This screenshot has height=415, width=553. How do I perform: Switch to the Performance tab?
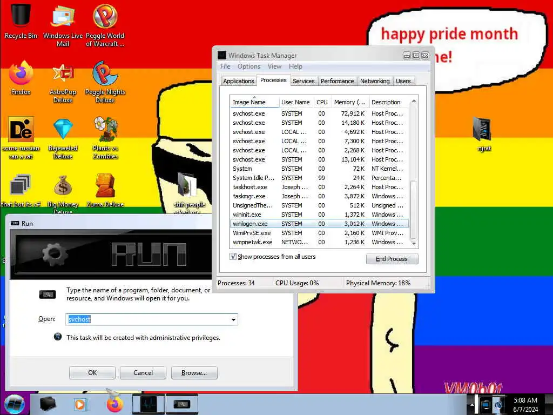pos(337,81)
